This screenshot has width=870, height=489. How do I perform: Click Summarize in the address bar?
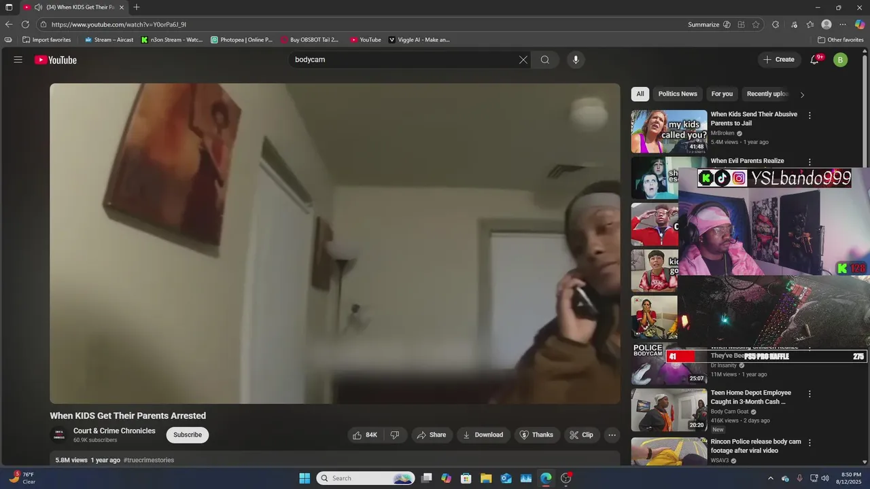click(703, 24)
